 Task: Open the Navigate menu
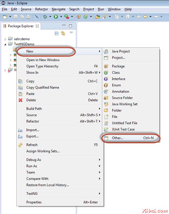coord(58,9)
